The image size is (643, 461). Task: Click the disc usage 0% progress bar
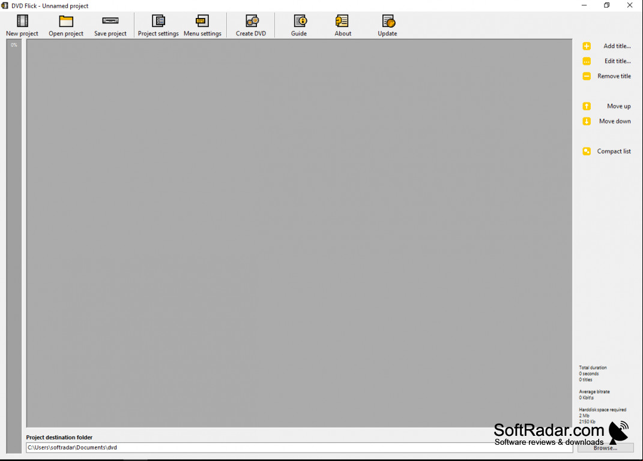[14, 246]
